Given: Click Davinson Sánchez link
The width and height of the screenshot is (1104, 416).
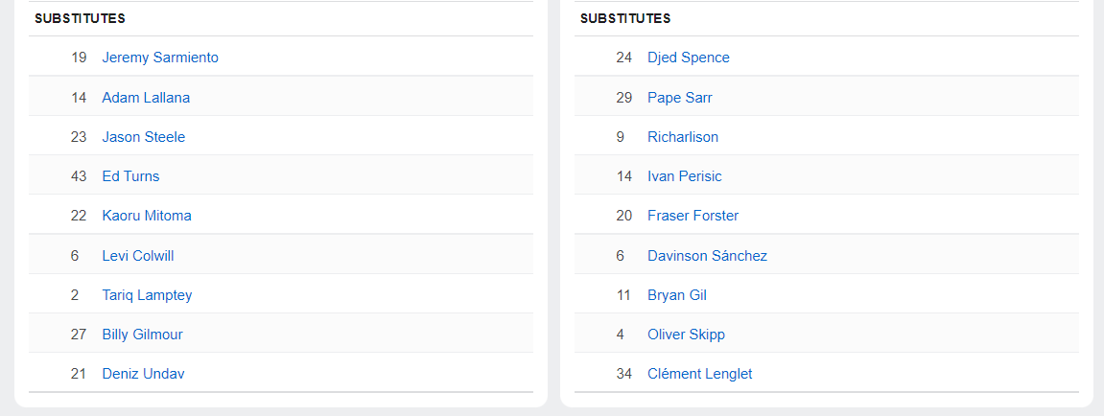Looking at the screenshot, I should tap(707, 256).
